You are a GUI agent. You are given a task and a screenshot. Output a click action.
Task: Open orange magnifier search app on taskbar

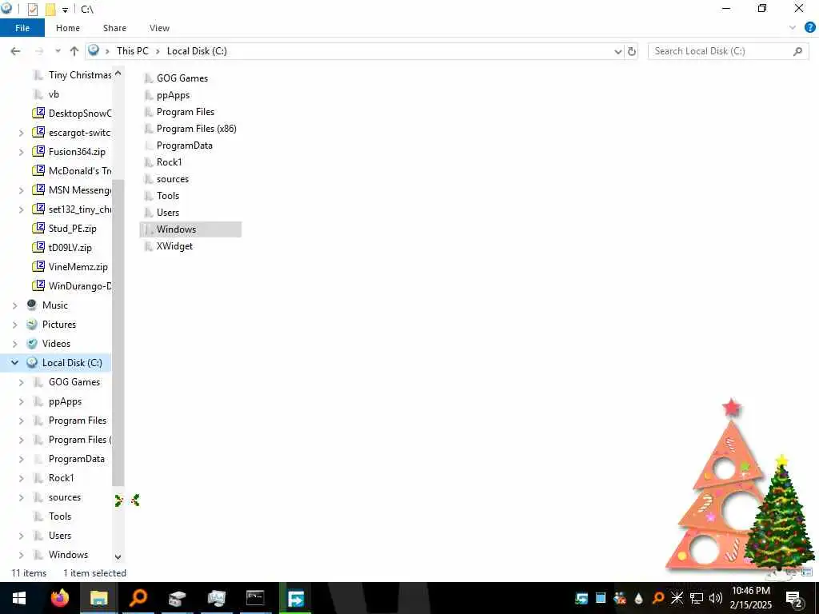tap(138, 598)
